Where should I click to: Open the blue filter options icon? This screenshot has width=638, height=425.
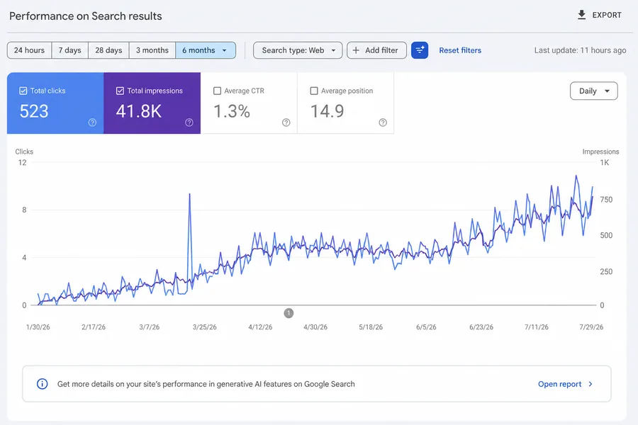pos(420,50)
